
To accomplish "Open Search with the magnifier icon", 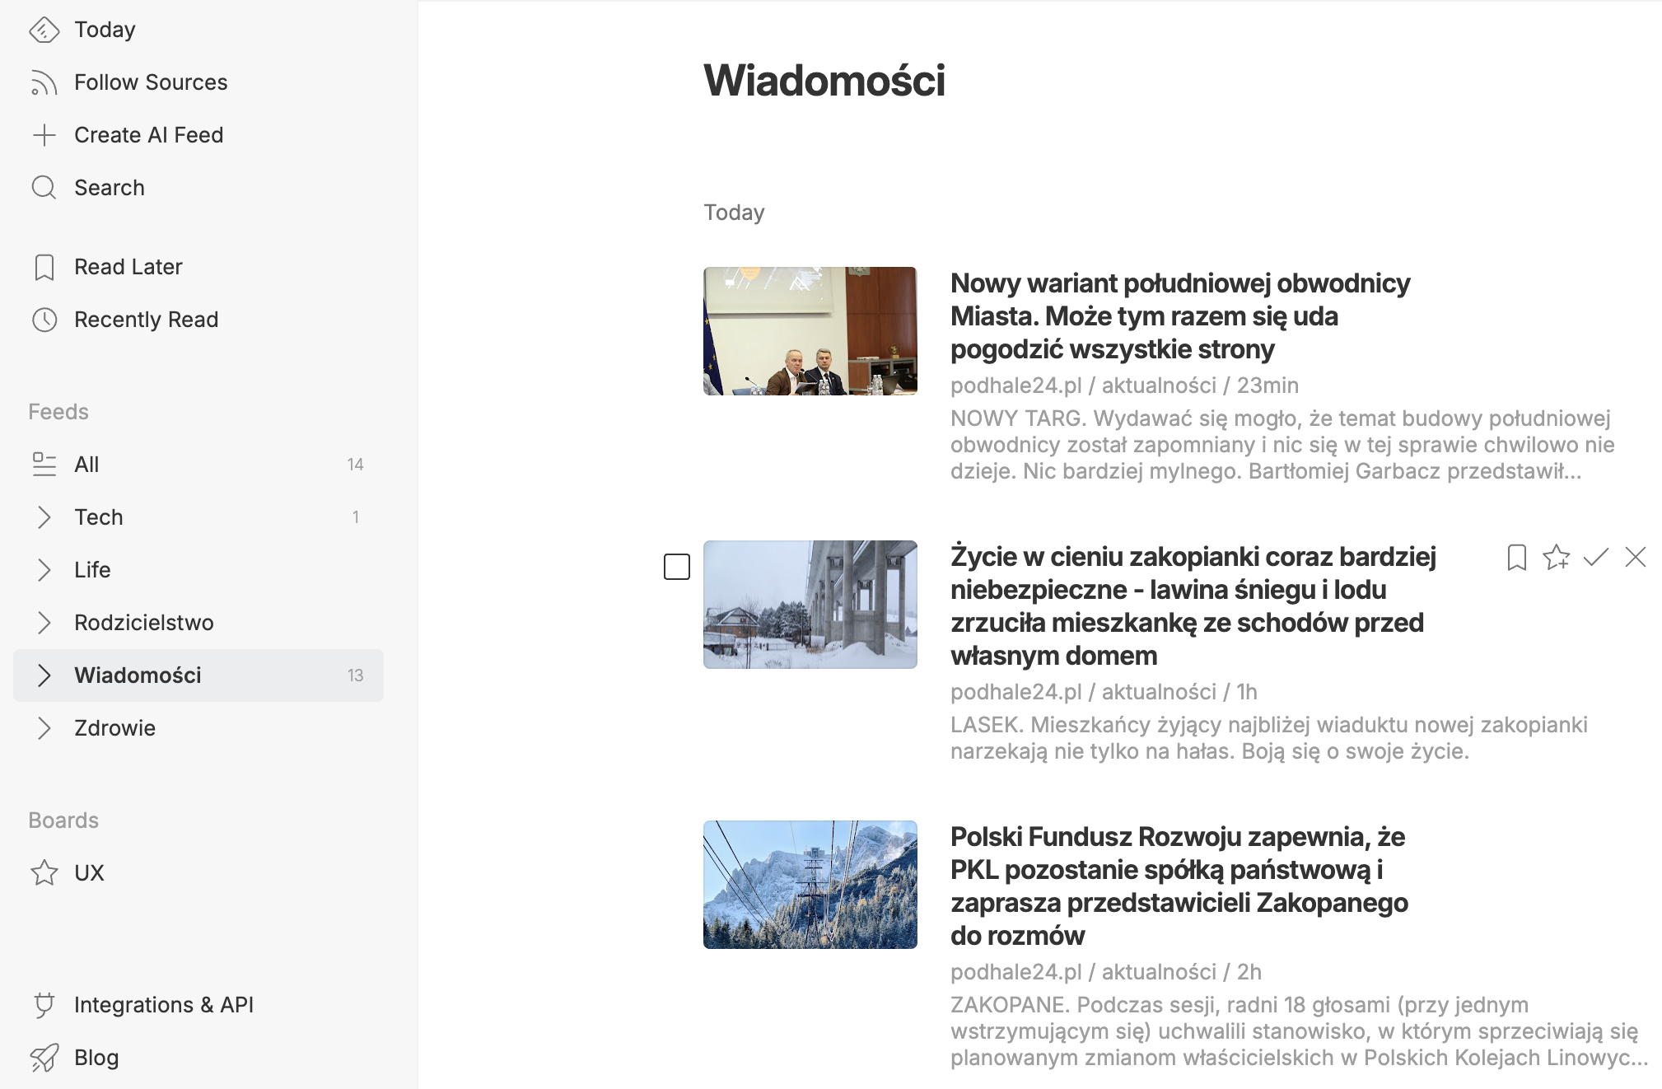I will pyautogui.click(x=44, y=187).
